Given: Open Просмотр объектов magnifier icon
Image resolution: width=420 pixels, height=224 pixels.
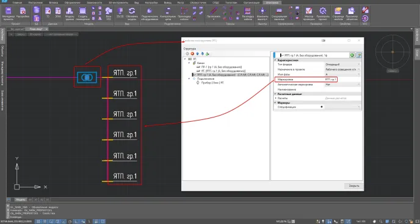Looking at the screenshot, I should (351, 13).
